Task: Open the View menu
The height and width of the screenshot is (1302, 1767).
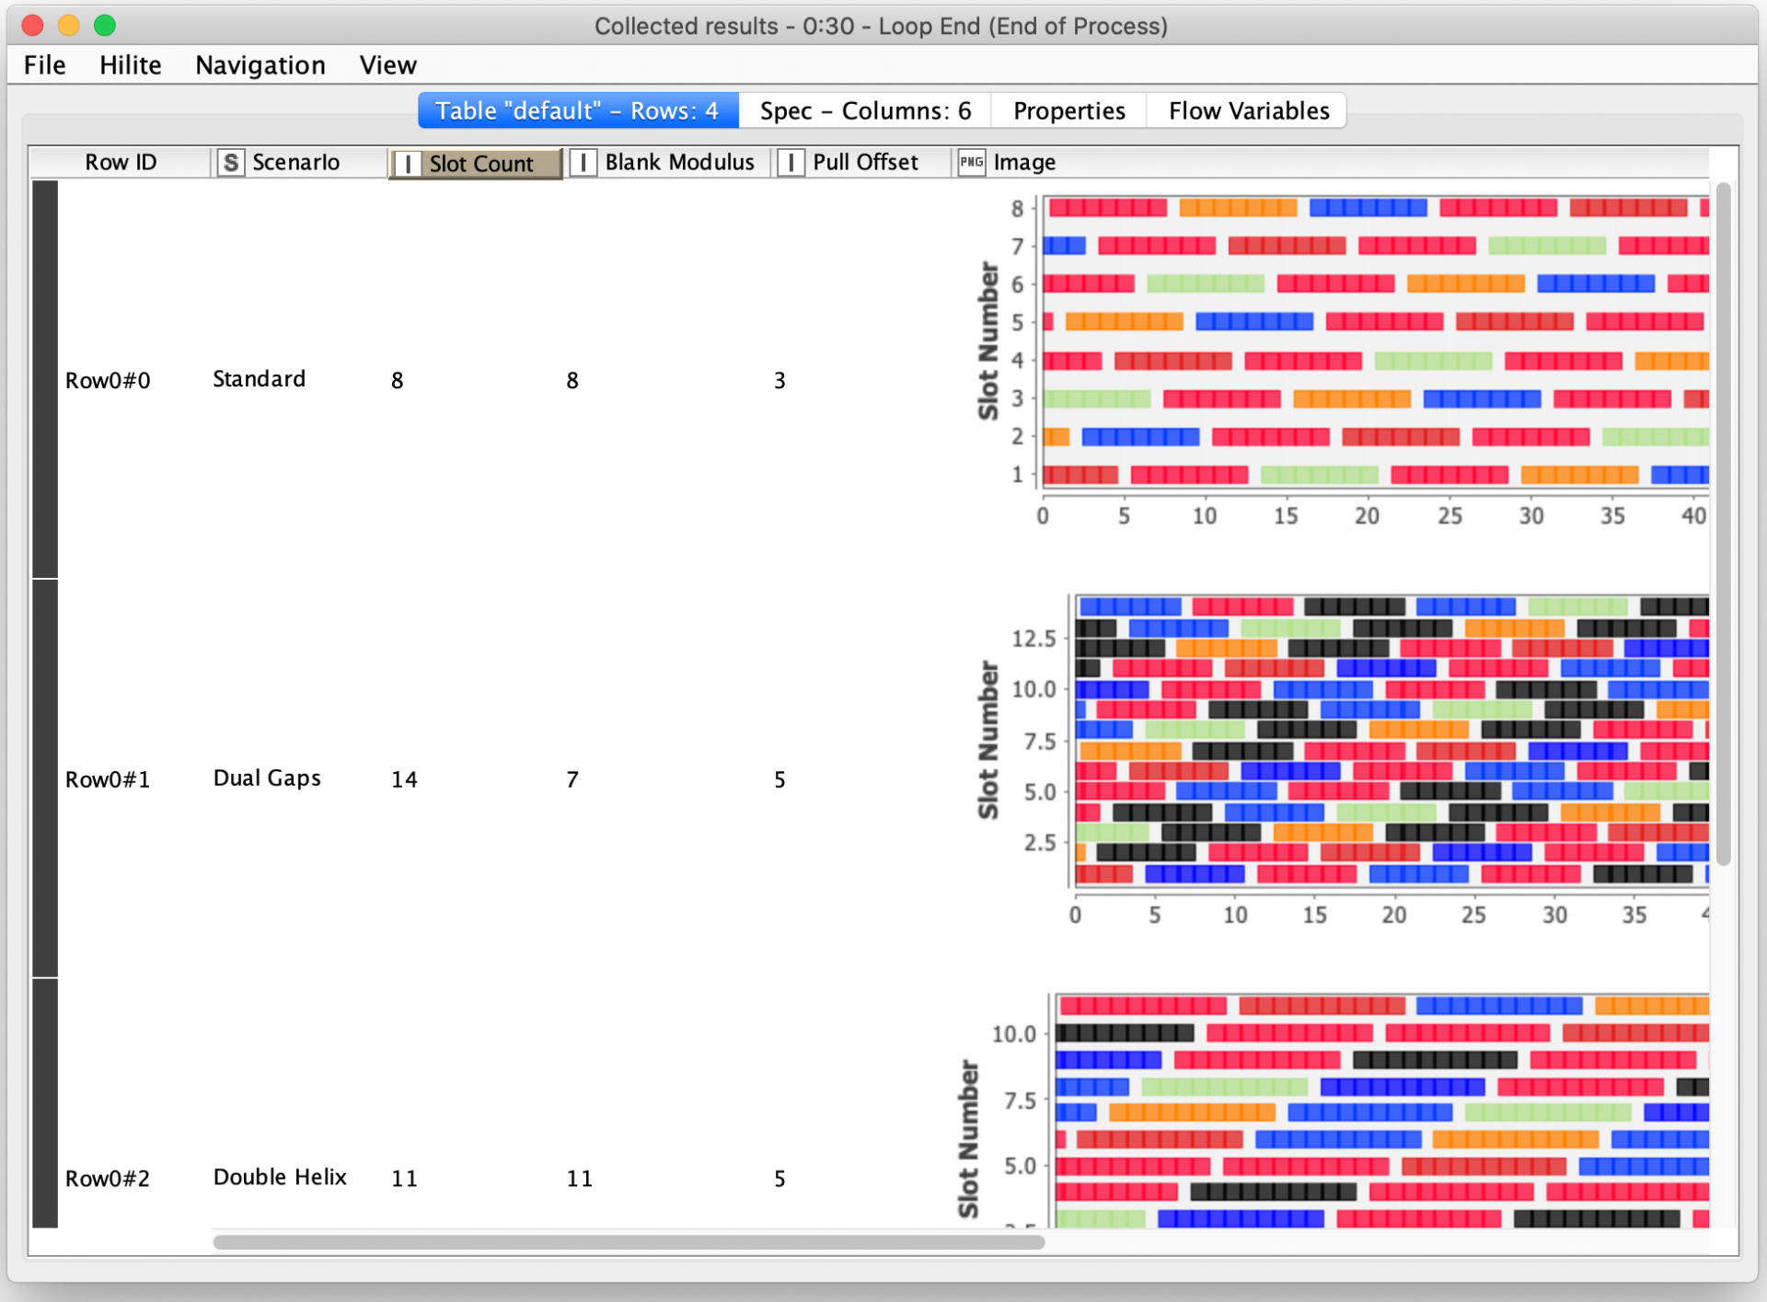Action: [x=387, y=64]
